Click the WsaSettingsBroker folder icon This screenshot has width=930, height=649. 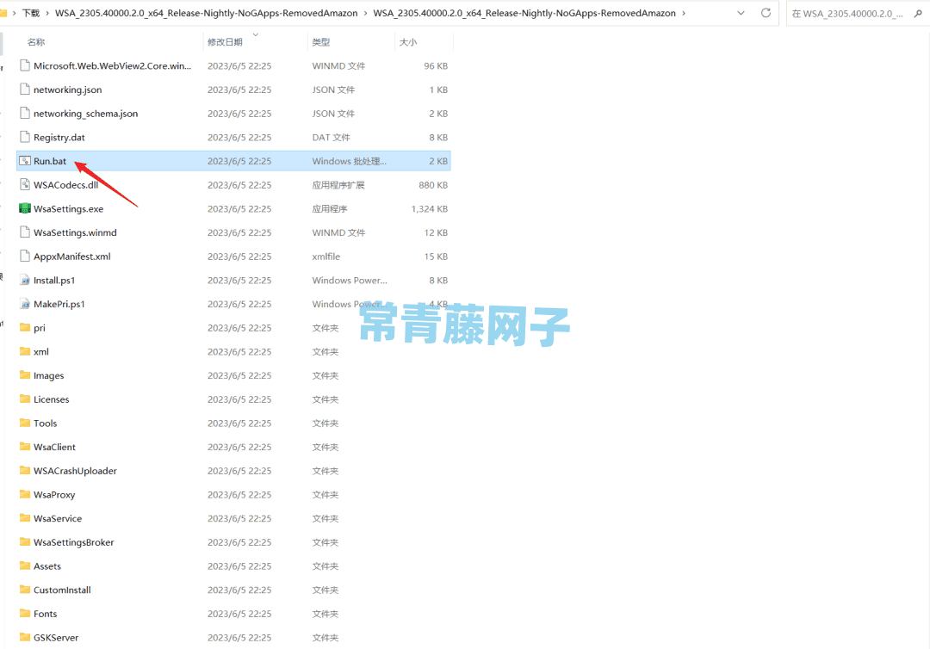25,541
